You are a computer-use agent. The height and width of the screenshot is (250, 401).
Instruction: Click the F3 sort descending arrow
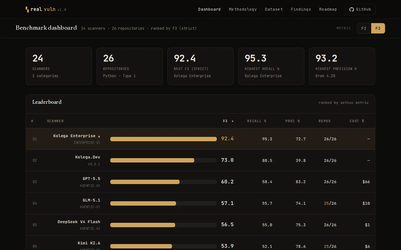[232, 121]
